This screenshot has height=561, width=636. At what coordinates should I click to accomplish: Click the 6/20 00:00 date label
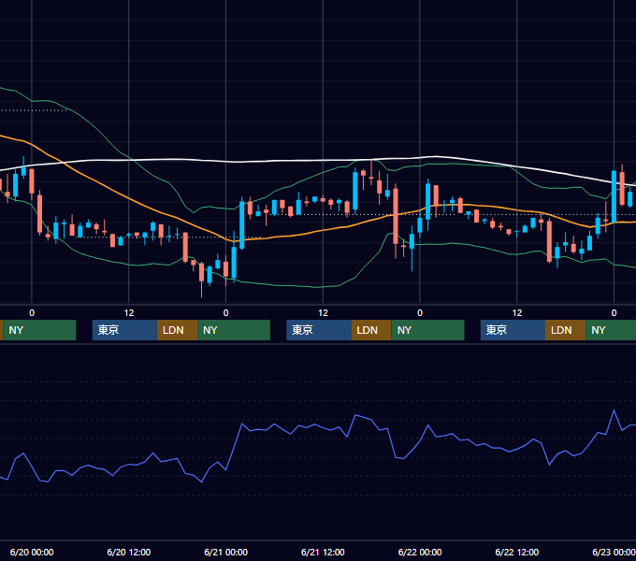click(x=32, y=552)
